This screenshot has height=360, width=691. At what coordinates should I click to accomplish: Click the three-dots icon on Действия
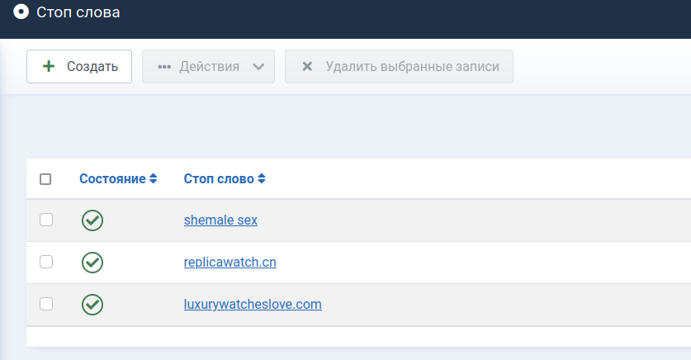[164, 67]
